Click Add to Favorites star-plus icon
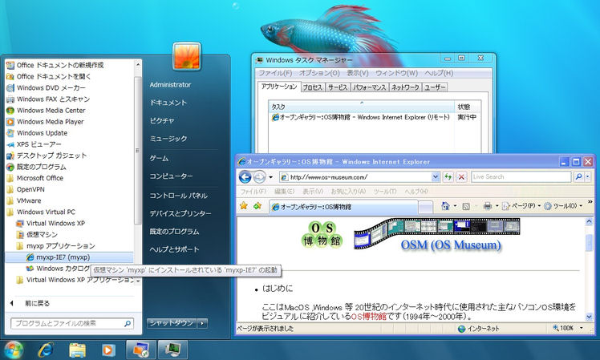 [257, 206]
